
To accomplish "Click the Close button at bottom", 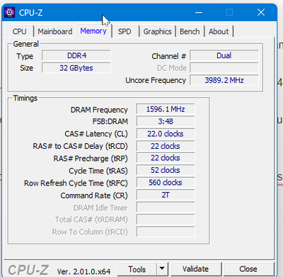I will (248, 269).
